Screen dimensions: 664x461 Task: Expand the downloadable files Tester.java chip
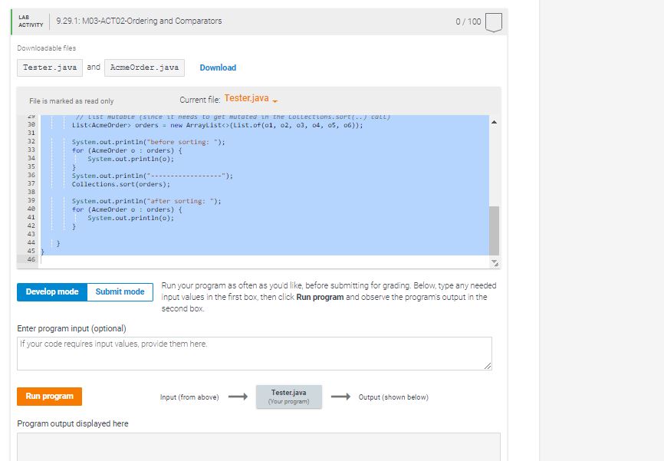point(48,68)
